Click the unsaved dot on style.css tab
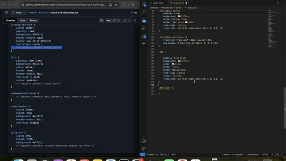Image resolution: width=286 pixels, height=161 pixels. [x=186, y=3]
